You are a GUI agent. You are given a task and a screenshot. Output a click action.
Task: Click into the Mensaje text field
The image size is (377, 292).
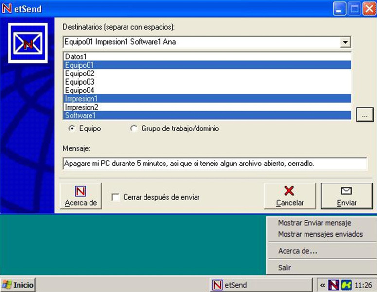215,164
